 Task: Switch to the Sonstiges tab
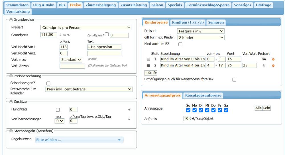[x=243, y=5]
